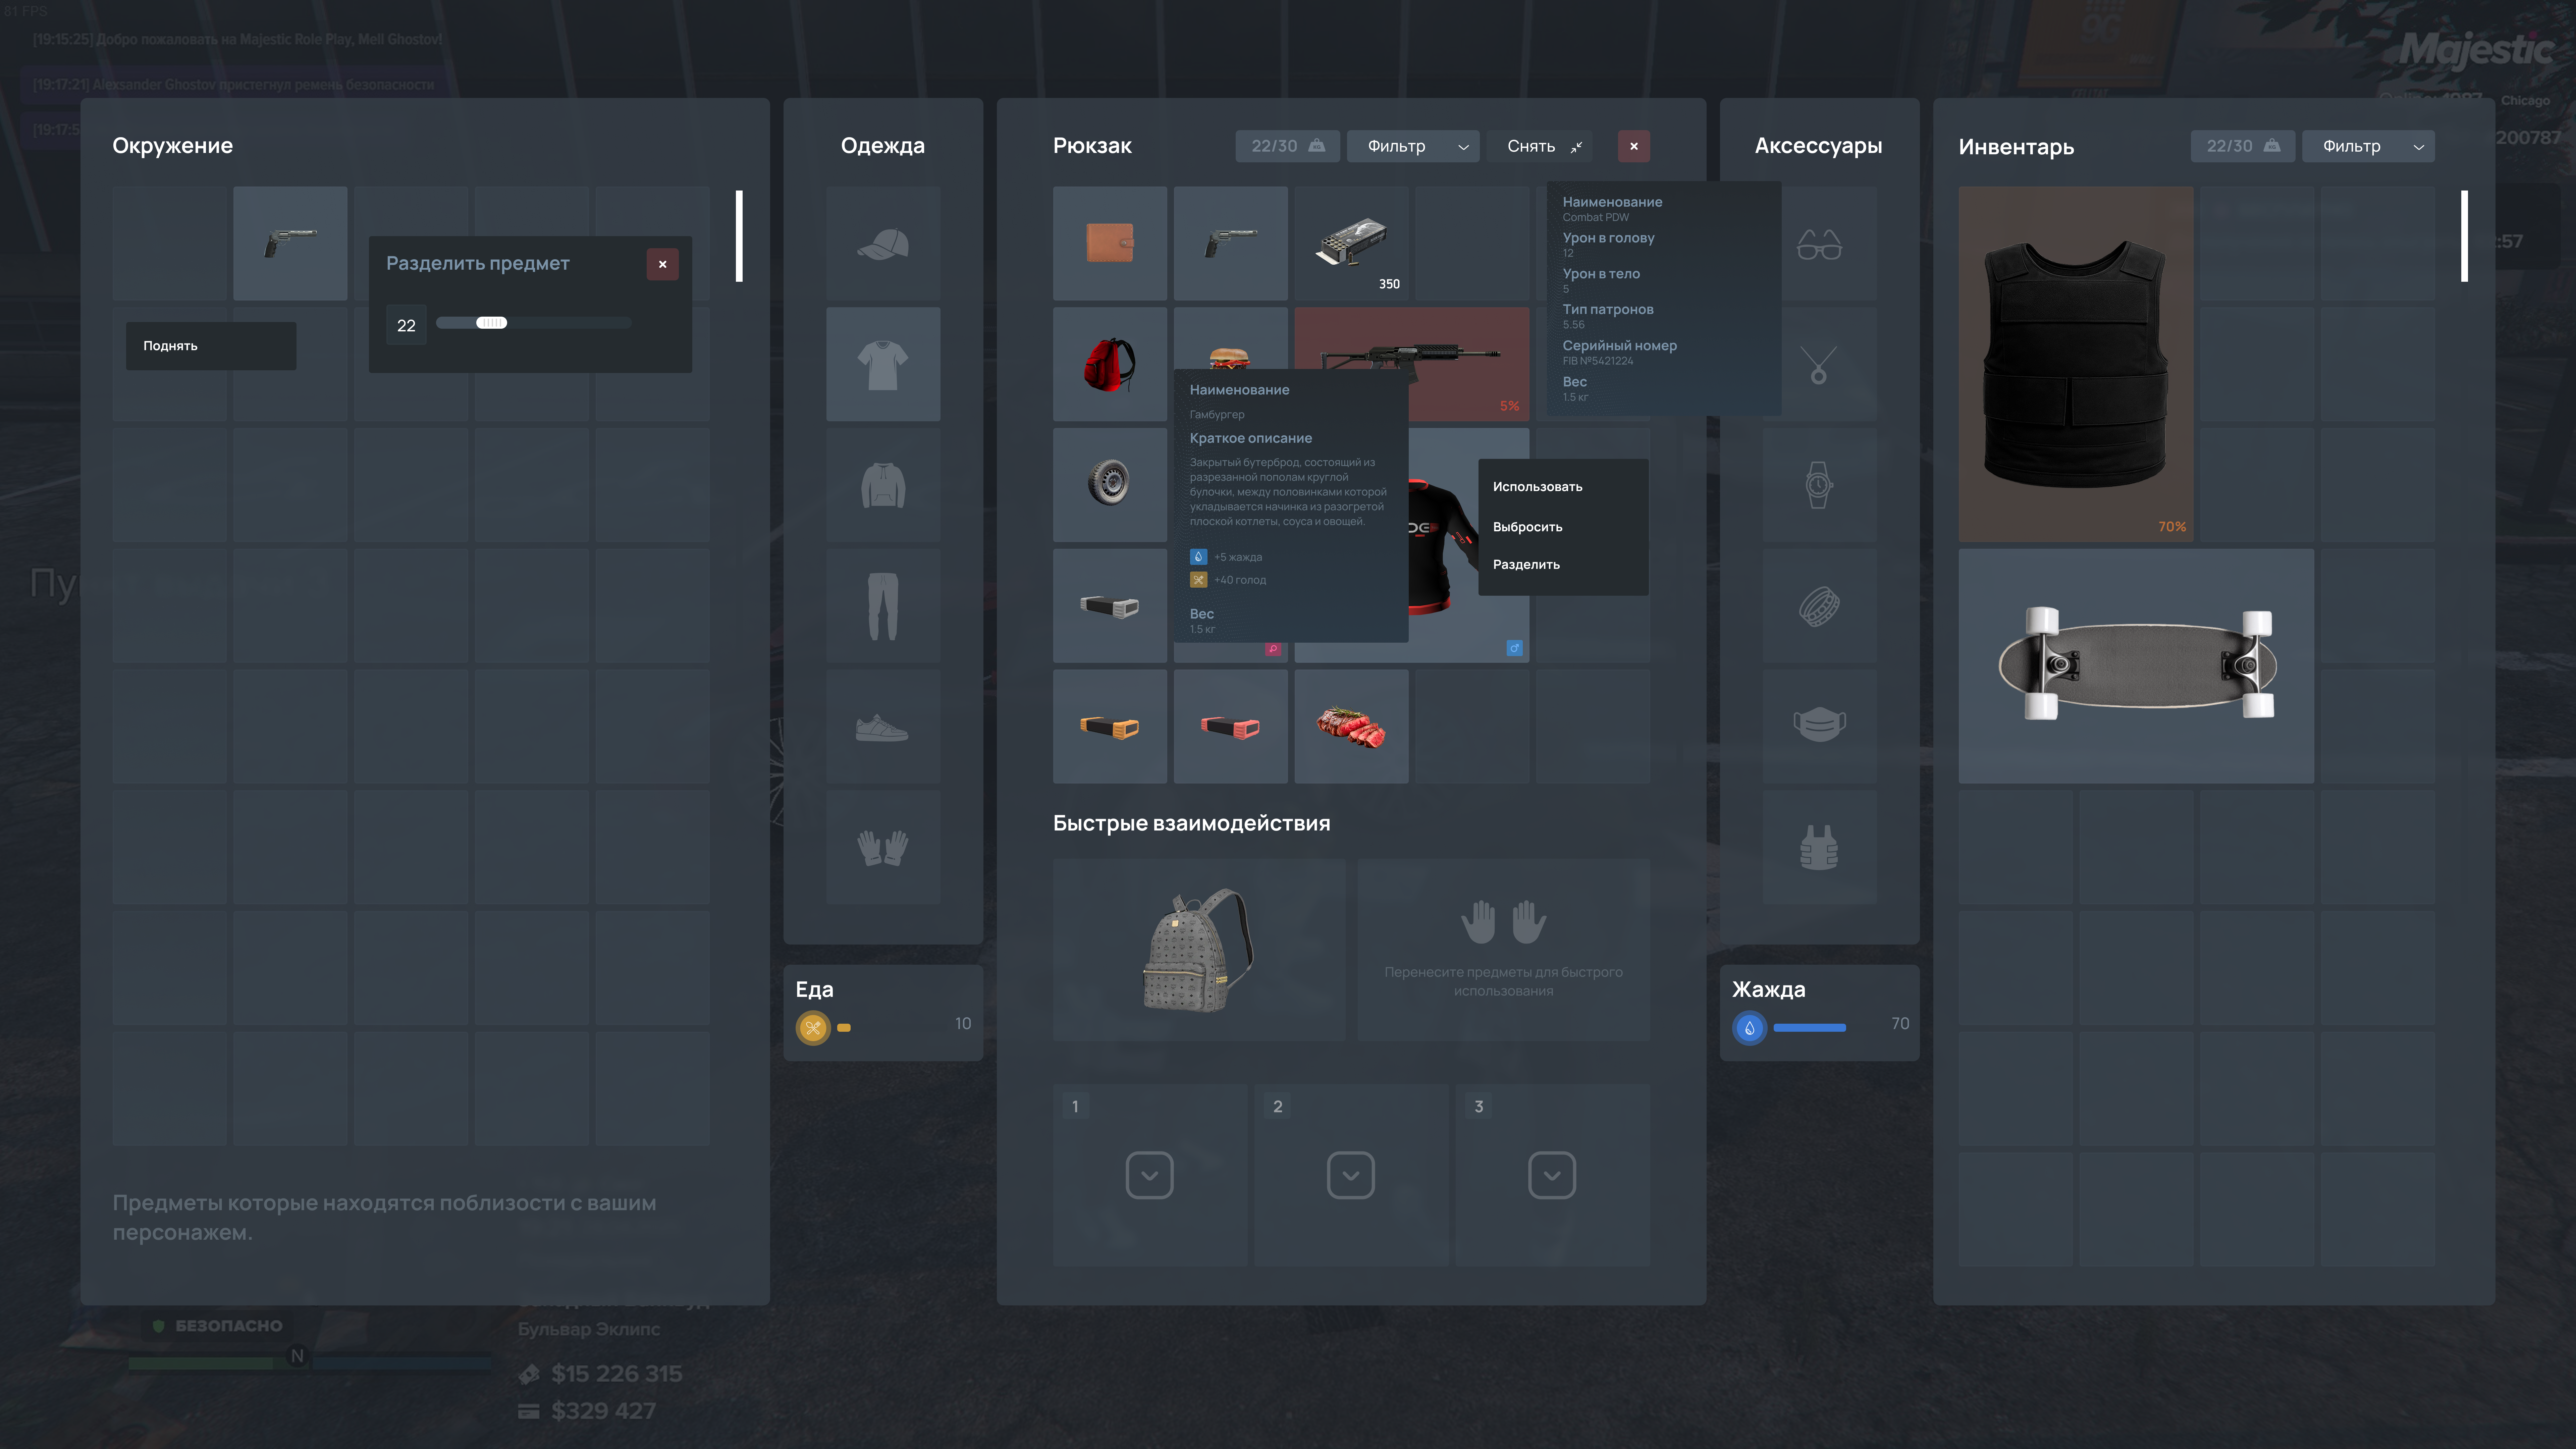Click the ammo box with 350 count

1351,243
